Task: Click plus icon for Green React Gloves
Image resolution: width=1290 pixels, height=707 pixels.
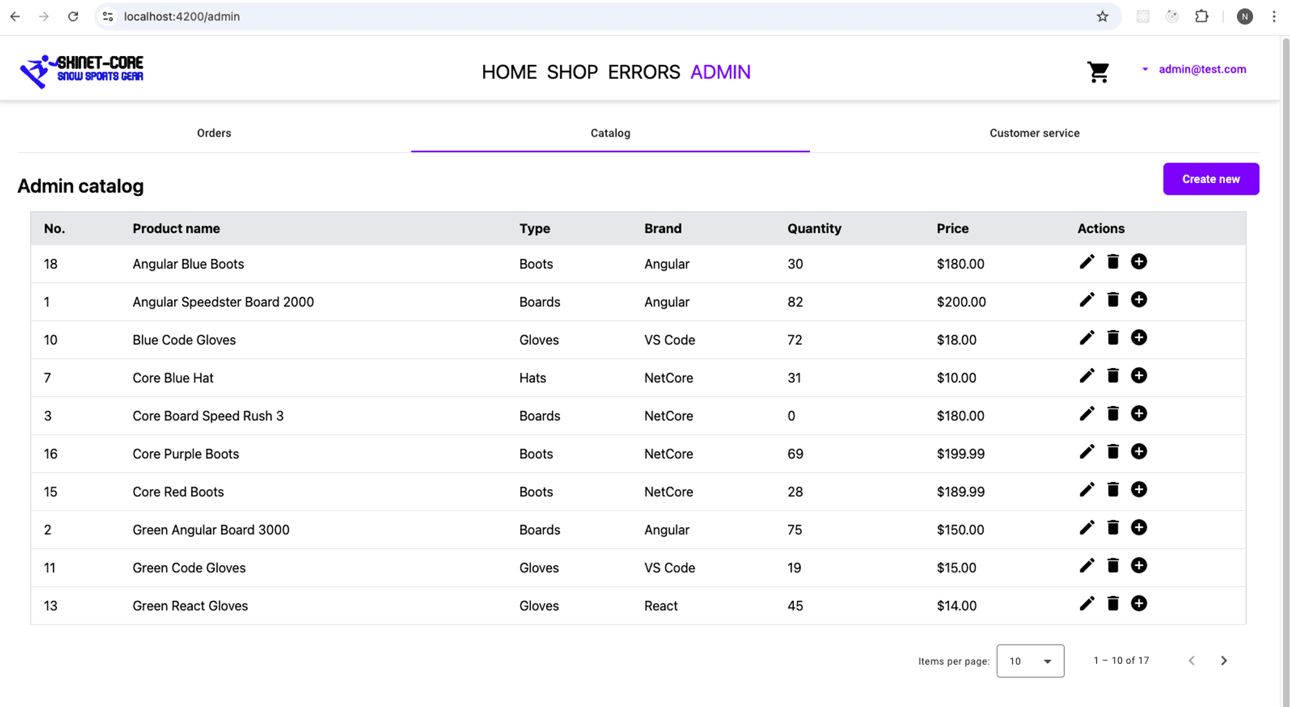Action: point(1138,604)
